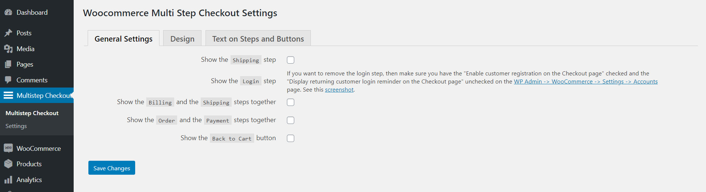This screenshot has width=706, height=192.
Task: Follow the screenshot hyperlink
Action: click(339, 90)
